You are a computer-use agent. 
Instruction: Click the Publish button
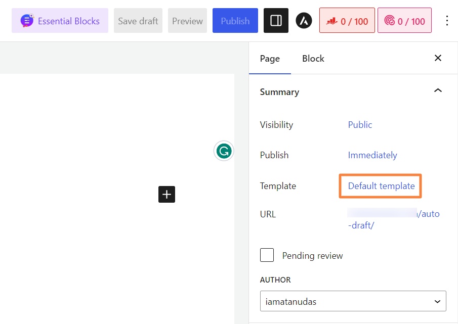[x=235, y=21]
